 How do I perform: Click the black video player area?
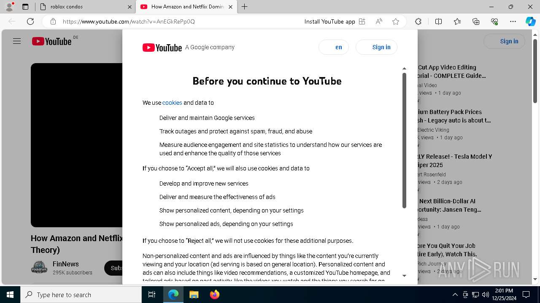coord(77,145)
